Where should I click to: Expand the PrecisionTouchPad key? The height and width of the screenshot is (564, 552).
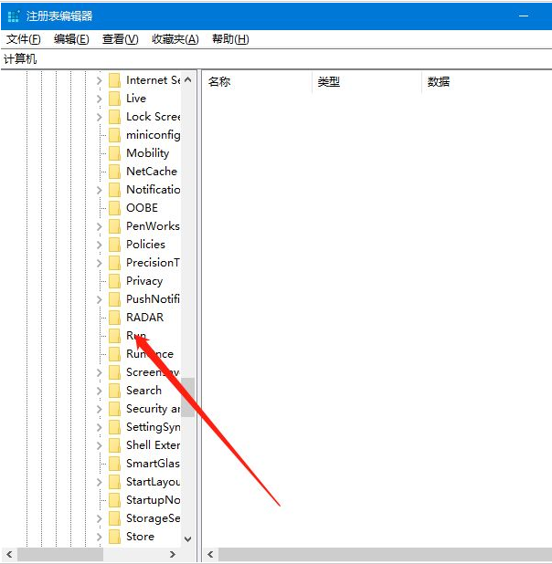click(x=100, y=263)
